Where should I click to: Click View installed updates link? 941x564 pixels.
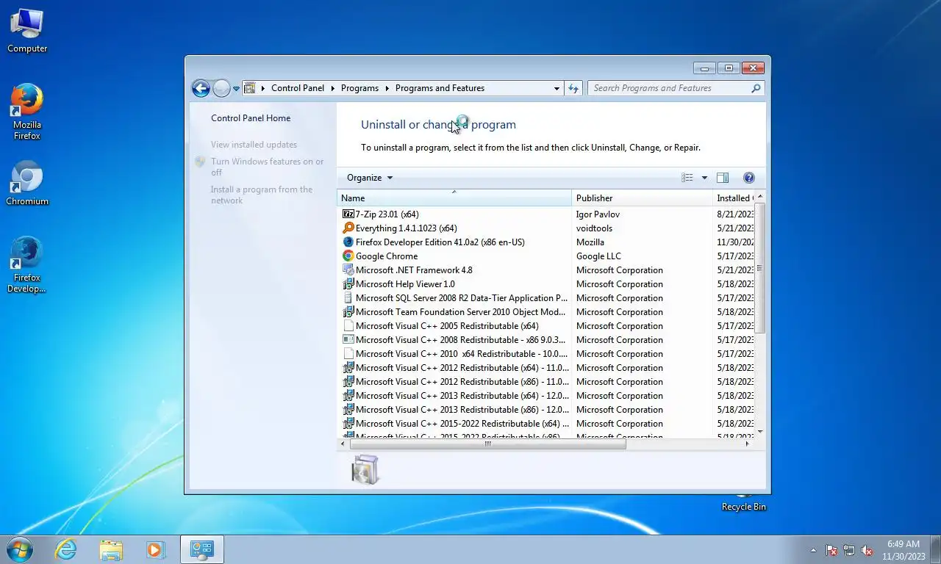(x=254, y=145)
